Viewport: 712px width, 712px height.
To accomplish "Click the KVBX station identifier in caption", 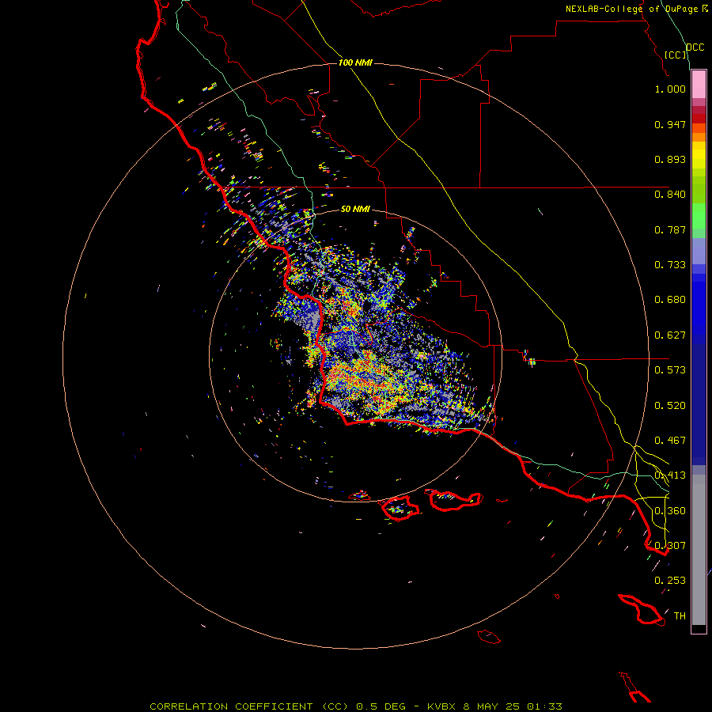I will 441,706.
